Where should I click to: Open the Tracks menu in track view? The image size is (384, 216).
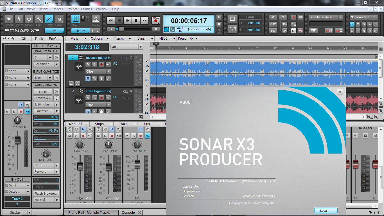tap(121, 39)
